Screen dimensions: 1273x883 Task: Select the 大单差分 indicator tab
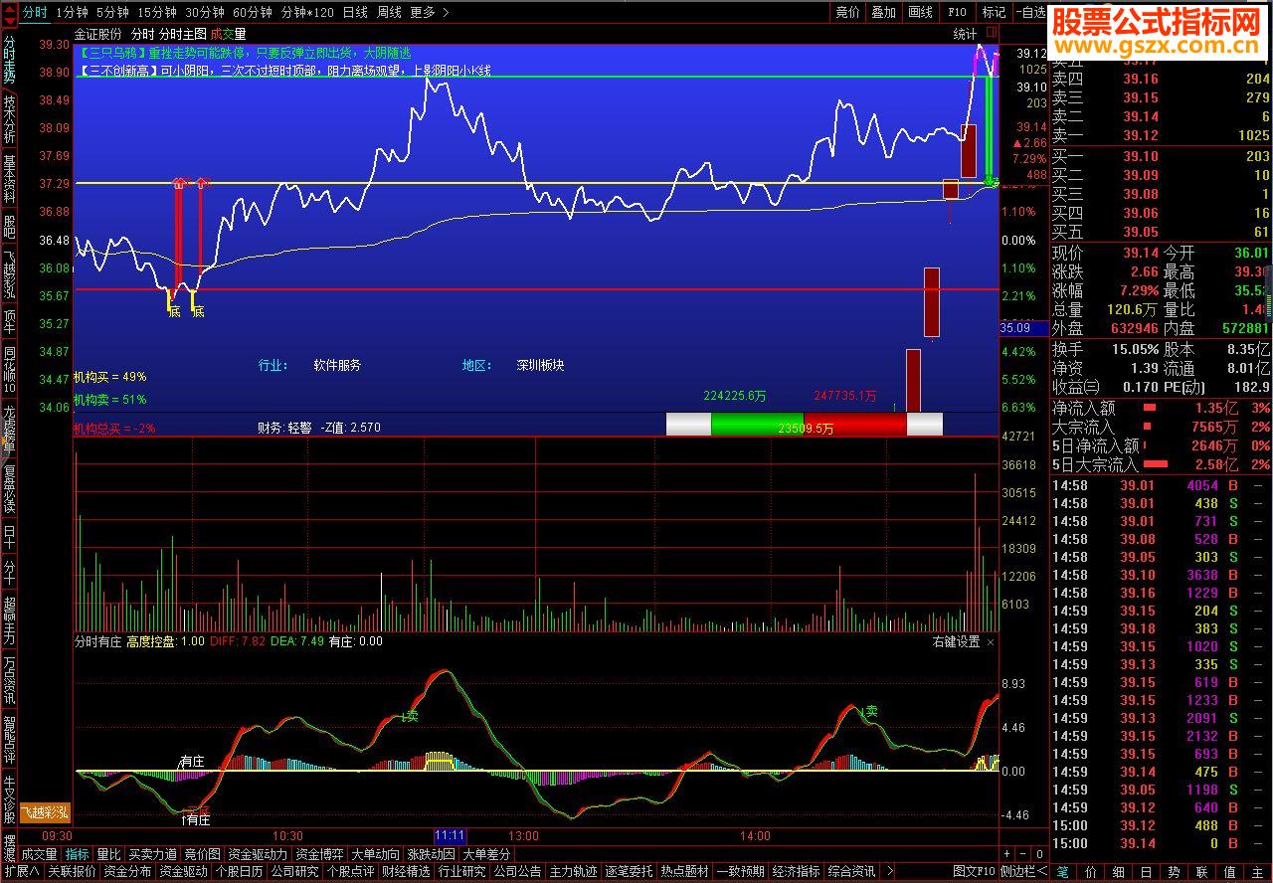click(486, 854)
